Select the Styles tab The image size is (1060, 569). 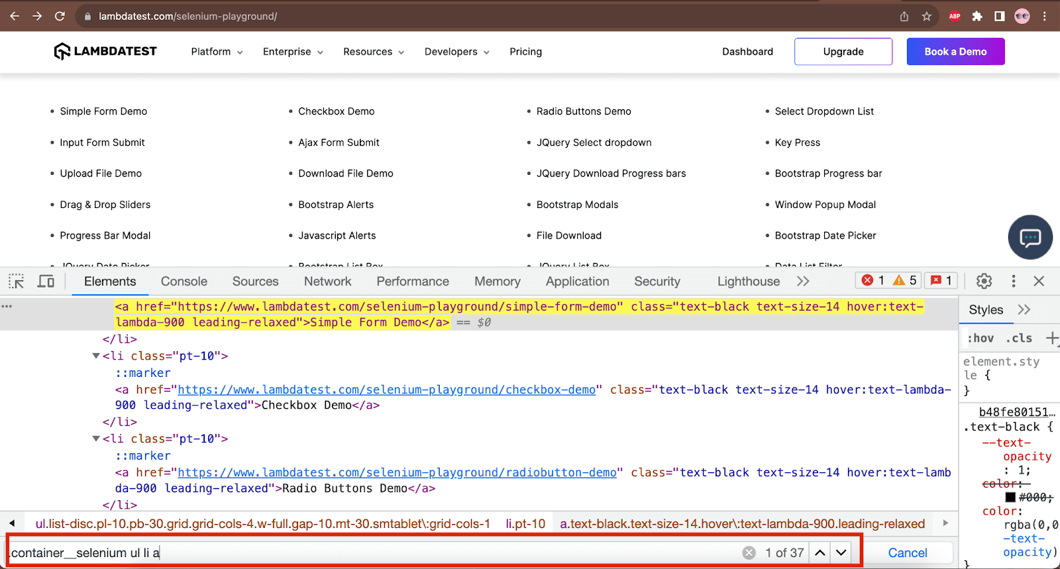(986, 309)
